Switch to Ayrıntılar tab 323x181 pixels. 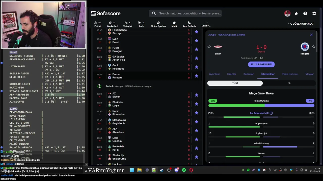click(x=214, y=74)
